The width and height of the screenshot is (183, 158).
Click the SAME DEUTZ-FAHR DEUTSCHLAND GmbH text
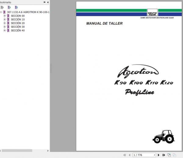click(157, 18)
